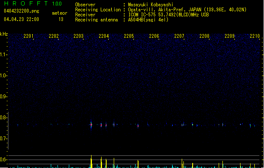Click the 0.7 kHz axis label
This screenshot has height=168, width=264.
click(x=3, y=139)
